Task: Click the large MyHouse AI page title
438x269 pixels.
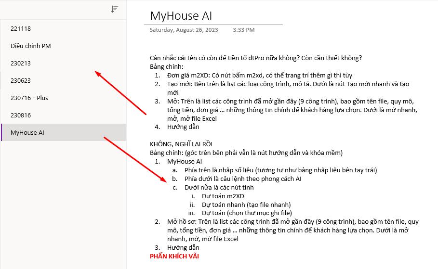Action: 181,15
